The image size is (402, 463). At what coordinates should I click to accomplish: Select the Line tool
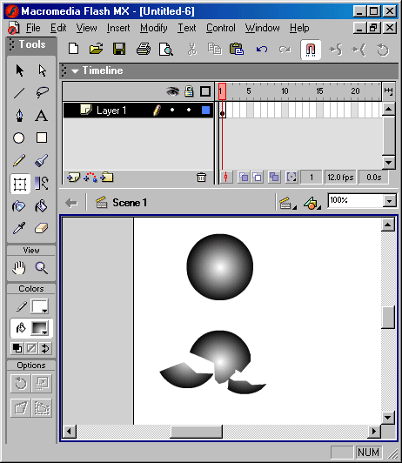pos(19,93)
